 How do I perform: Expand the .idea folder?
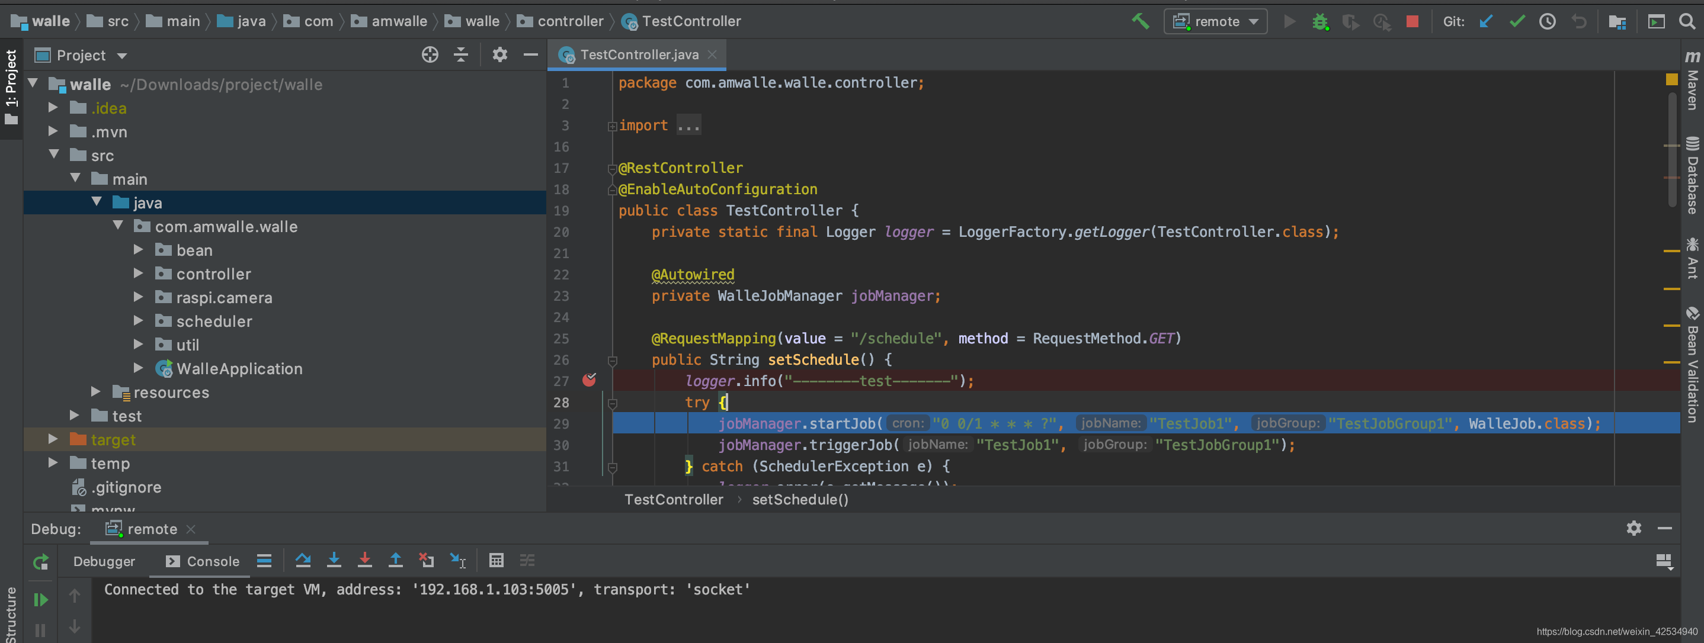pyautogui.click(x=53, y=108)
